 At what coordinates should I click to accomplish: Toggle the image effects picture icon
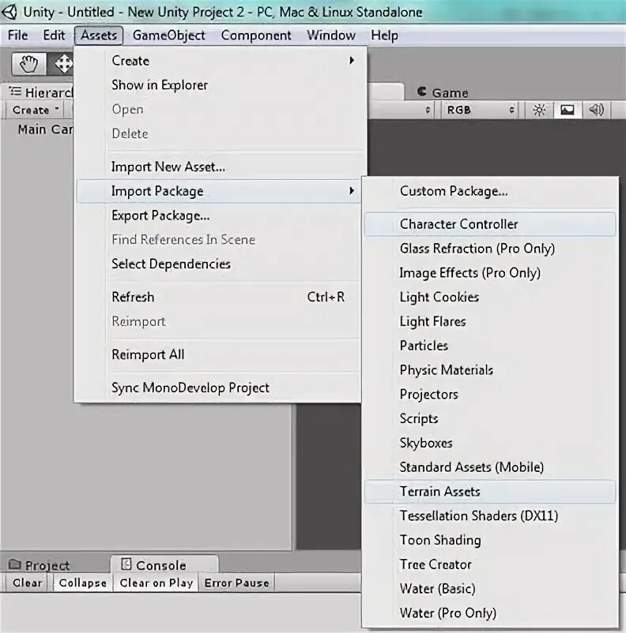pos(568,110)
